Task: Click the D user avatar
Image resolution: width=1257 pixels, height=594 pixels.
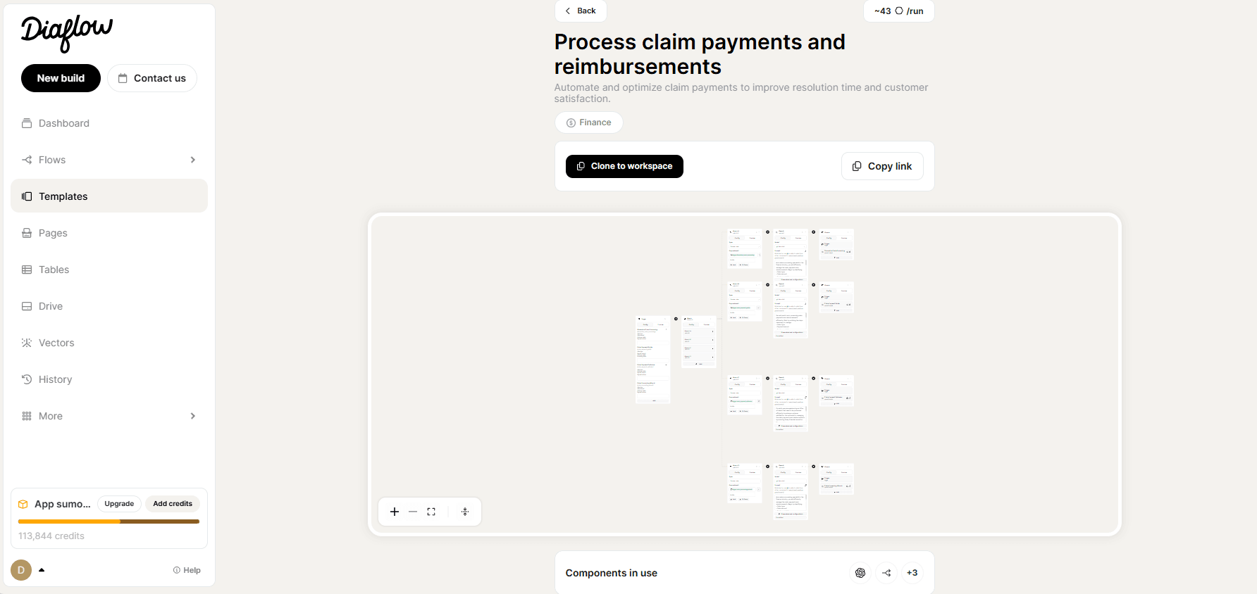Action: tap(21, 570)
